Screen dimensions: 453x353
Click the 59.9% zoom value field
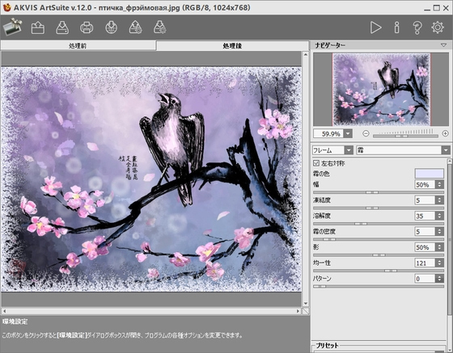pos(328,133)
